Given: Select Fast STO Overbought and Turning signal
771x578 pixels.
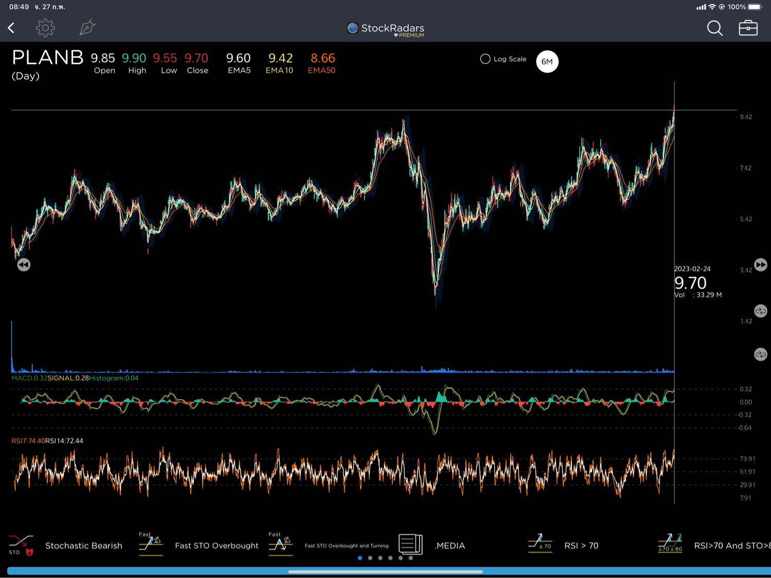Looking at the screenshot, I should 281,545.
